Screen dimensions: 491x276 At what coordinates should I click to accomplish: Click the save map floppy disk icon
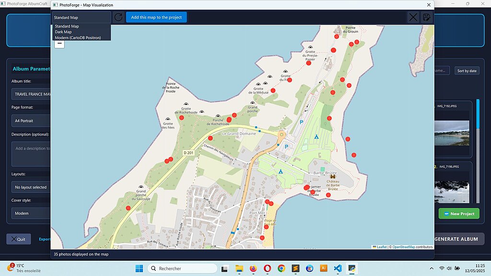426,17
